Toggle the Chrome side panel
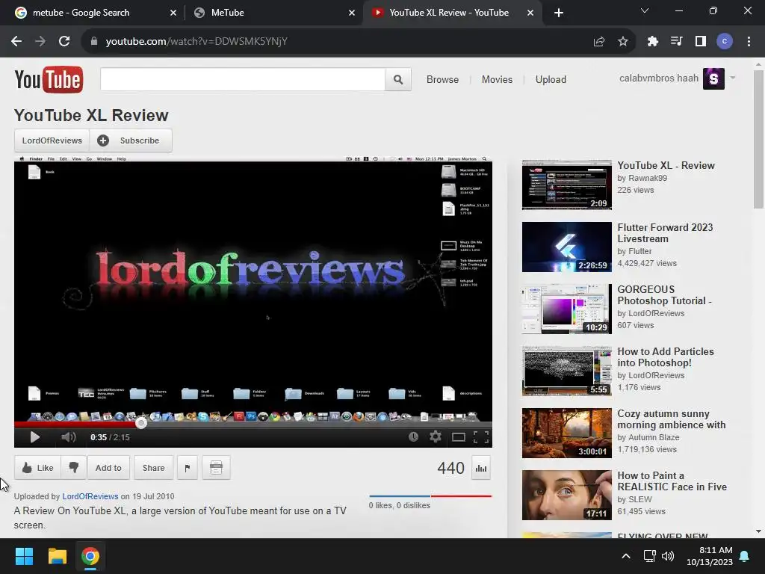 coord(701,42)
